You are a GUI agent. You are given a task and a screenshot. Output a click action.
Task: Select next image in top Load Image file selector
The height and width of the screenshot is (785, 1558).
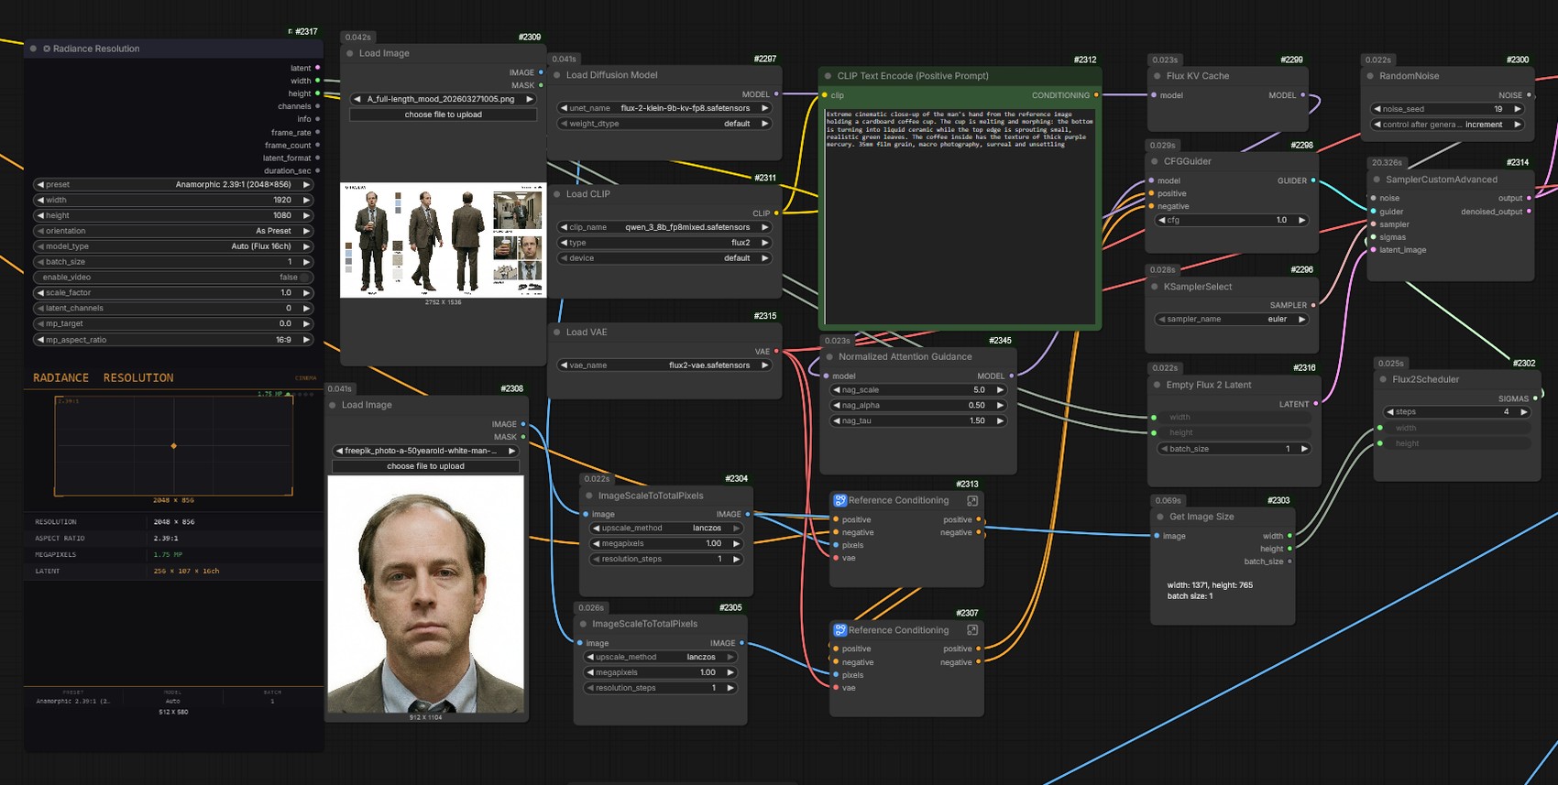pos(529,99)
